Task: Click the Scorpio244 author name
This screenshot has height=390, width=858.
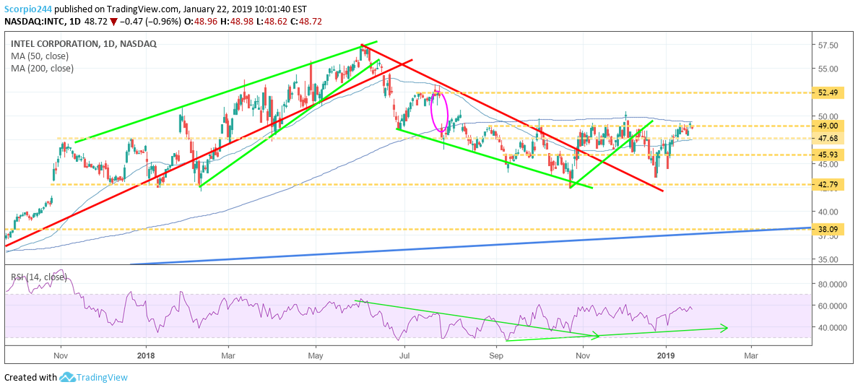Action: pyautogui.click(x=28, y=9)
